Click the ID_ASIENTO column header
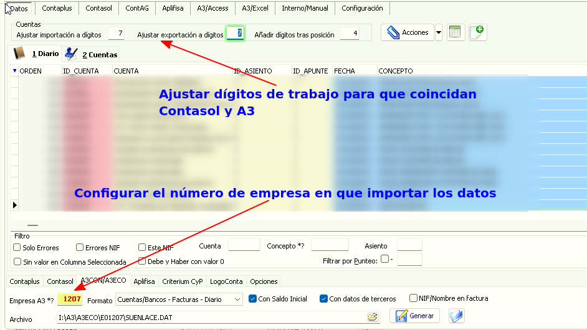This screenshot has width=587, height=330. click(x=262, y=71)
